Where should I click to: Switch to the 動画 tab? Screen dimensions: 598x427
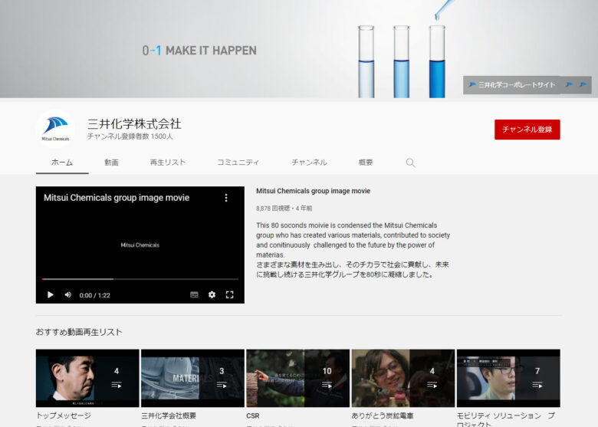pyautogui.click(x=111, y=163)
